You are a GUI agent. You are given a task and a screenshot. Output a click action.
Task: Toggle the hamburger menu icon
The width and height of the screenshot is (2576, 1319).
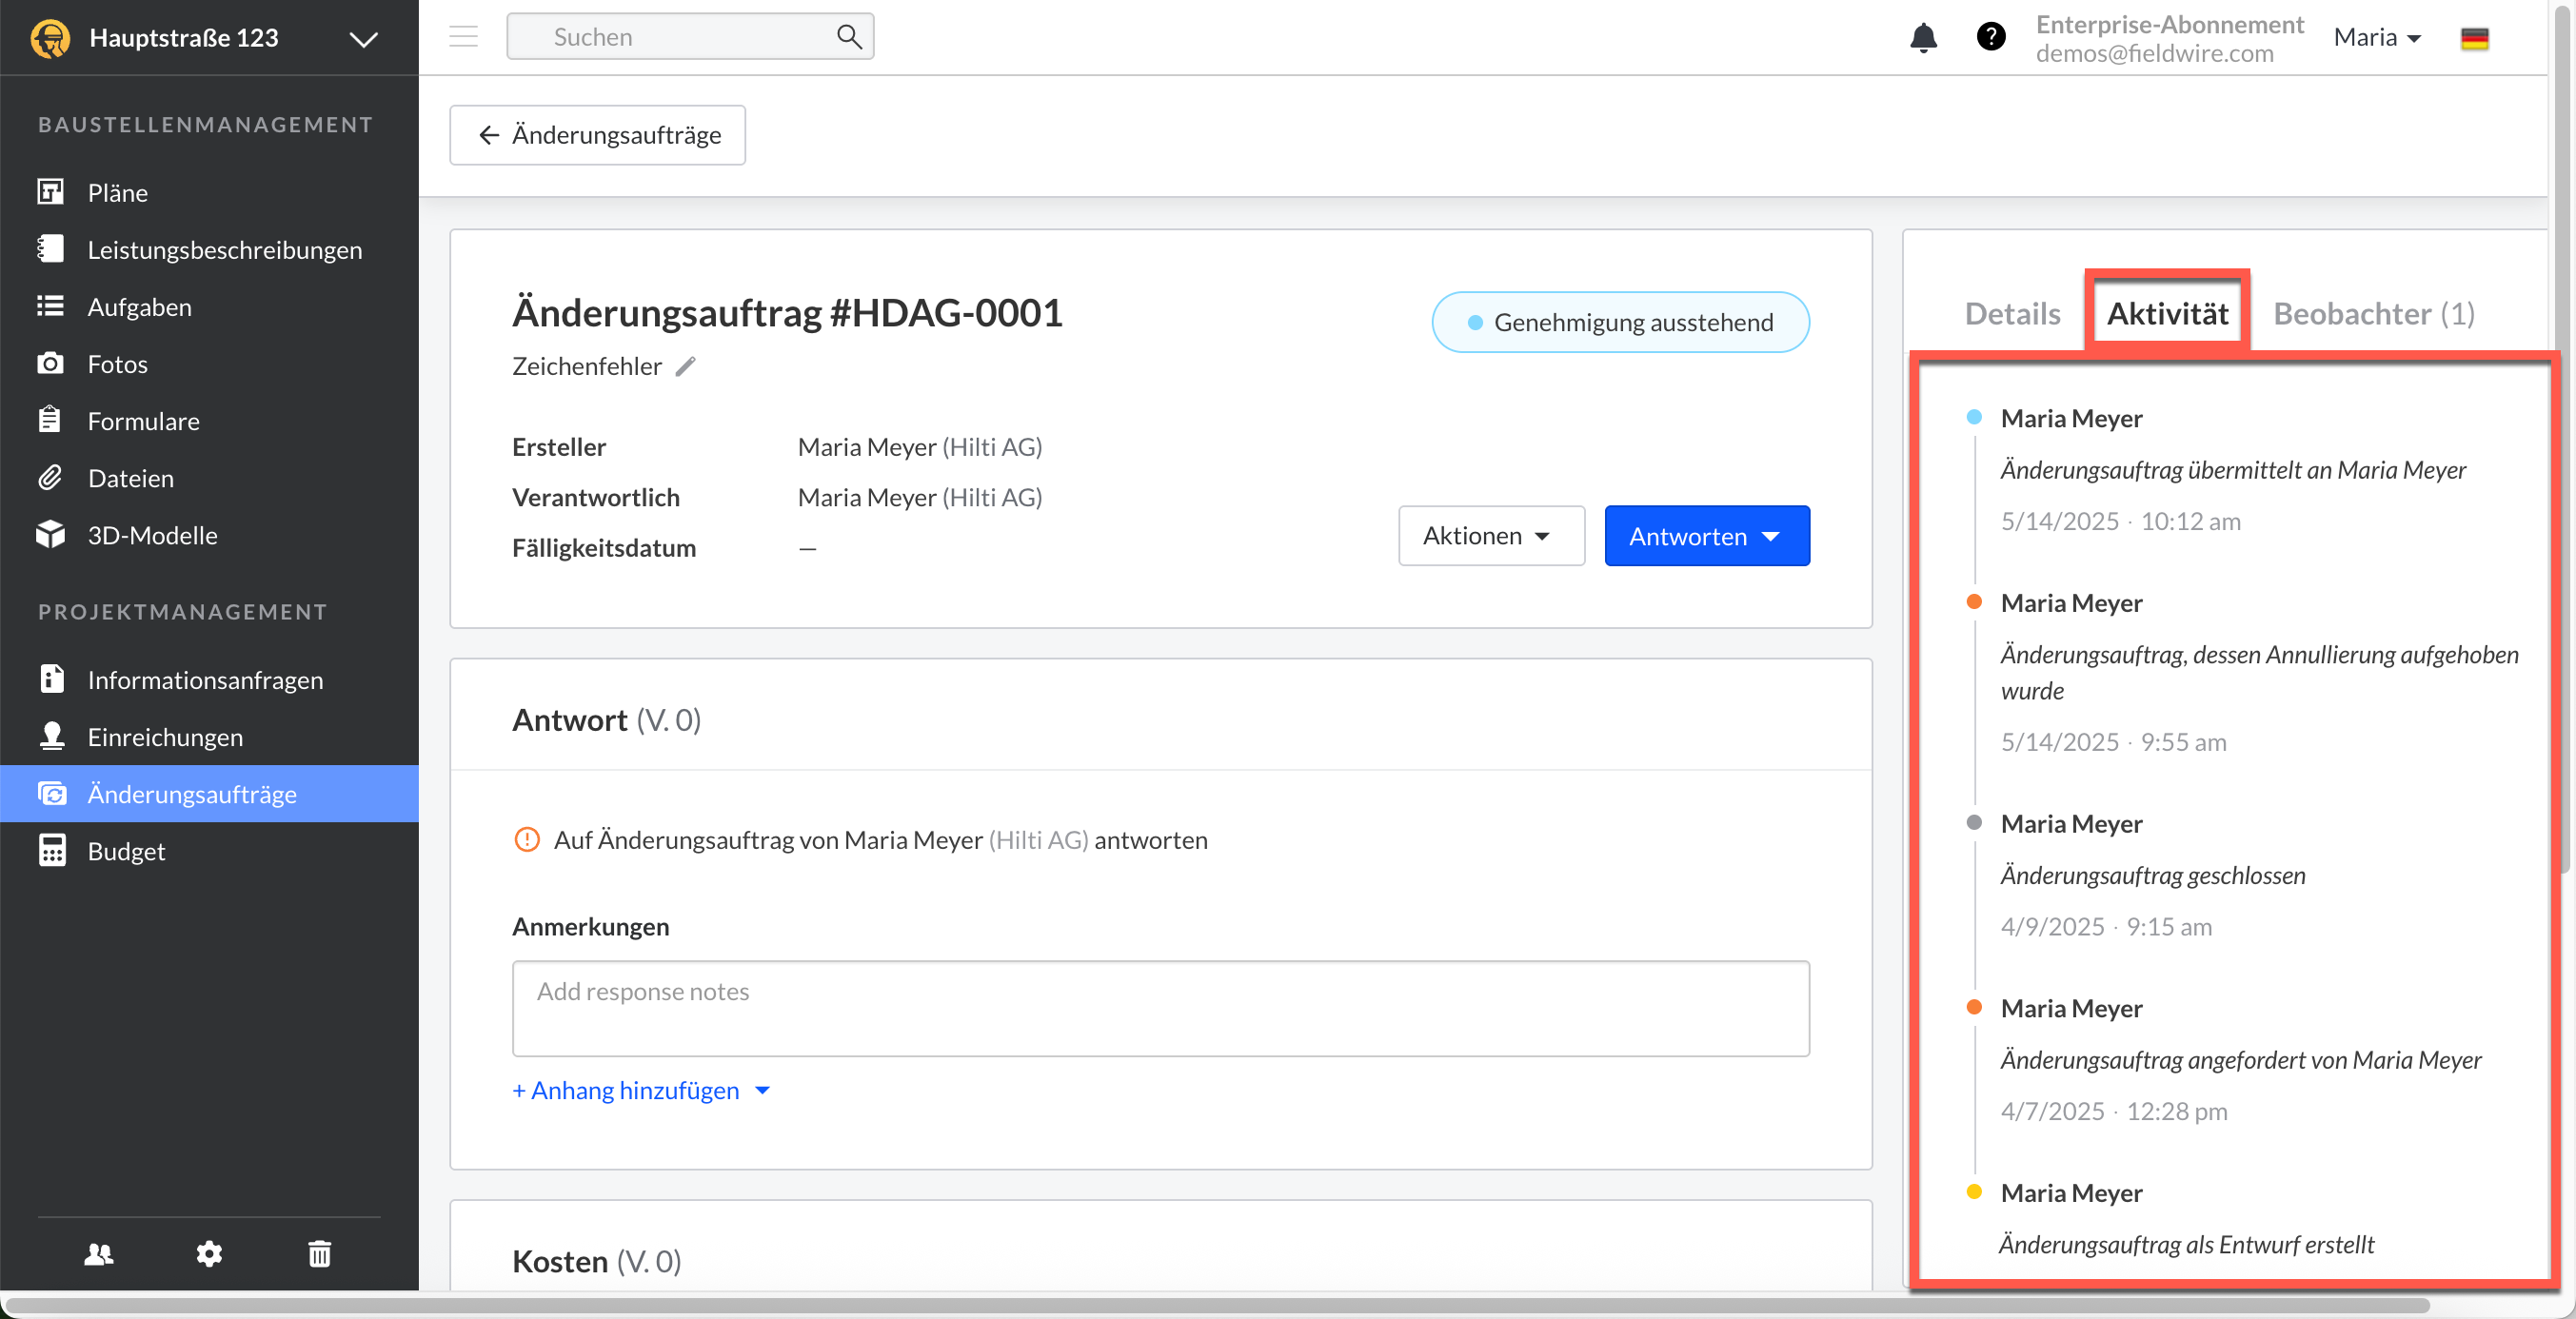pyautogui.click(x=463, y=37)
